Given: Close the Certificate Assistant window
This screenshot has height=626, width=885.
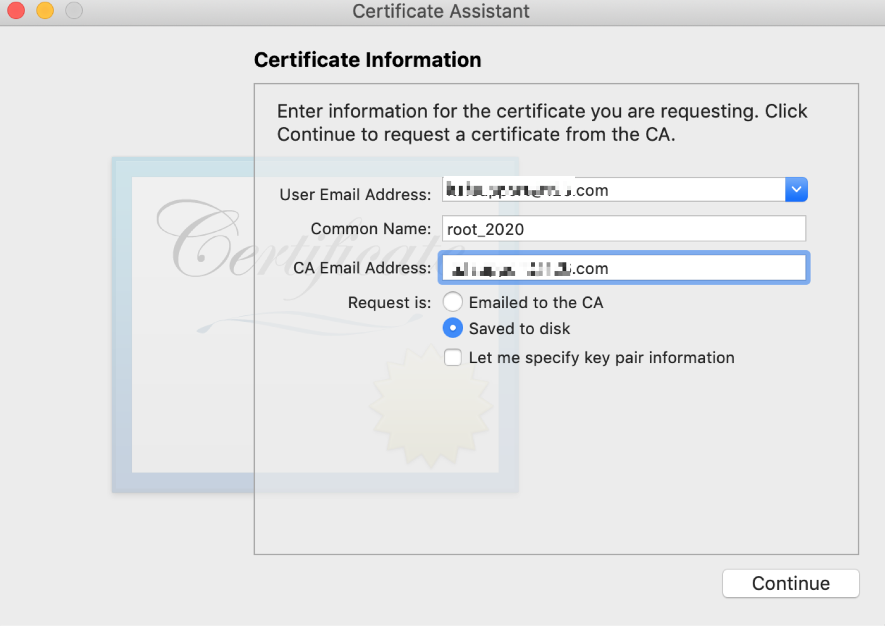Looking at the screenshot, I should [16, 11].
